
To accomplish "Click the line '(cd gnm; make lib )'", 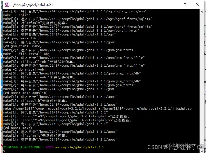I will [21, 39].
